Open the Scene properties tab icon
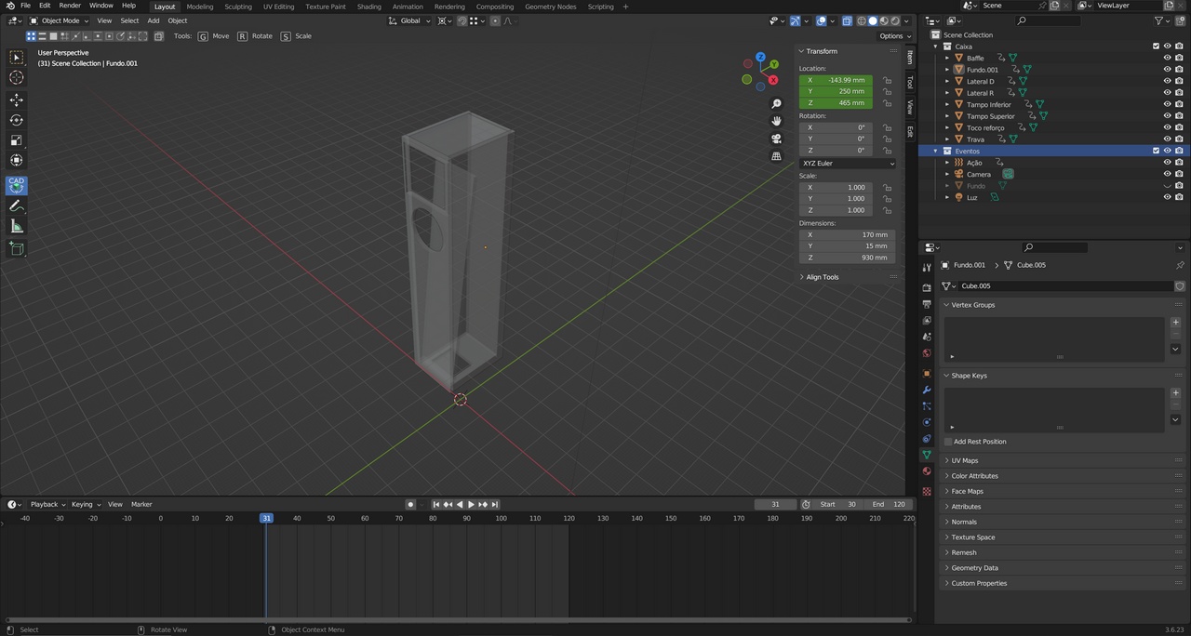The image size is (1191, 636). point(926,337)
